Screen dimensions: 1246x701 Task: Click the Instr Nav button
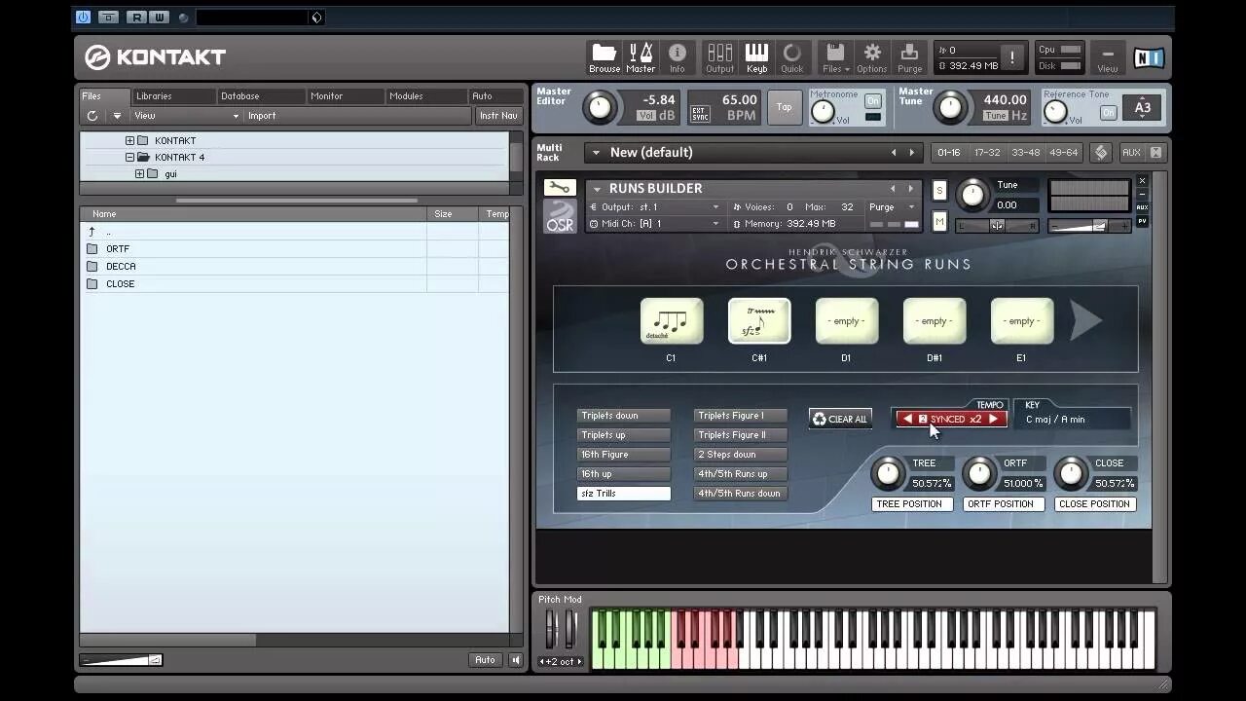tap(497, 116)
